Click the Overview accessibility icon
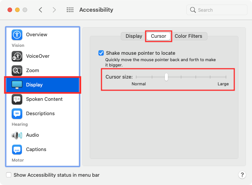The height and width of the screenshot is (185, 252). pos(17,35)
